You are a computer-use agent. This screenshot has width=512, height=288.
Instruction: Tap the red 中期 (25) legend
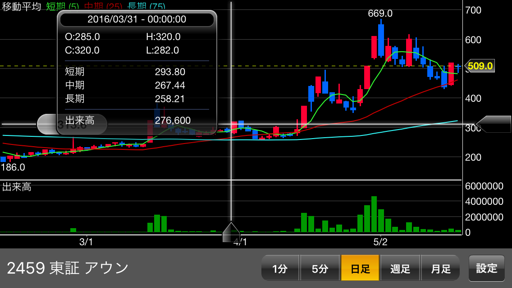point(103,7)
